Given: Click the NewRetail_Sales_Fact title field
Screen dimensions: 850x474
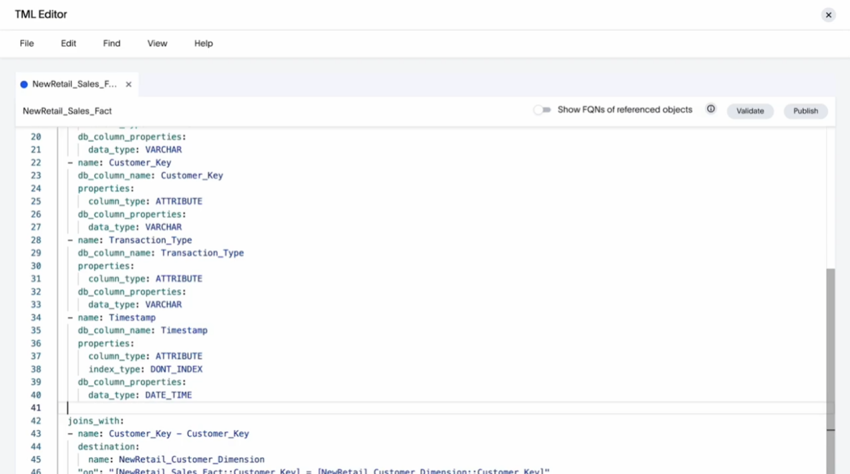Looking at the screenshot, I should click(67, 111).
